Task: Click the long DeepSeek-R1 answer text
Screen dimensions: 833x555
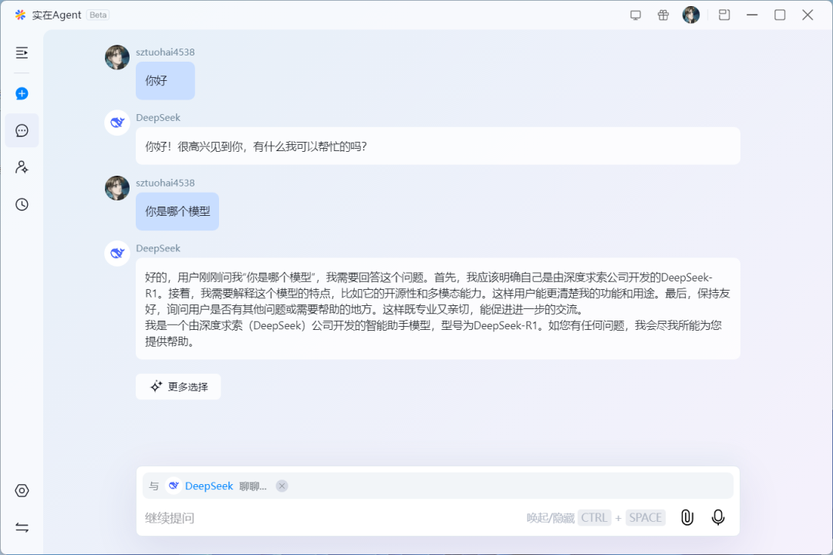Action: pyautogui.click(x=438, y=308)
